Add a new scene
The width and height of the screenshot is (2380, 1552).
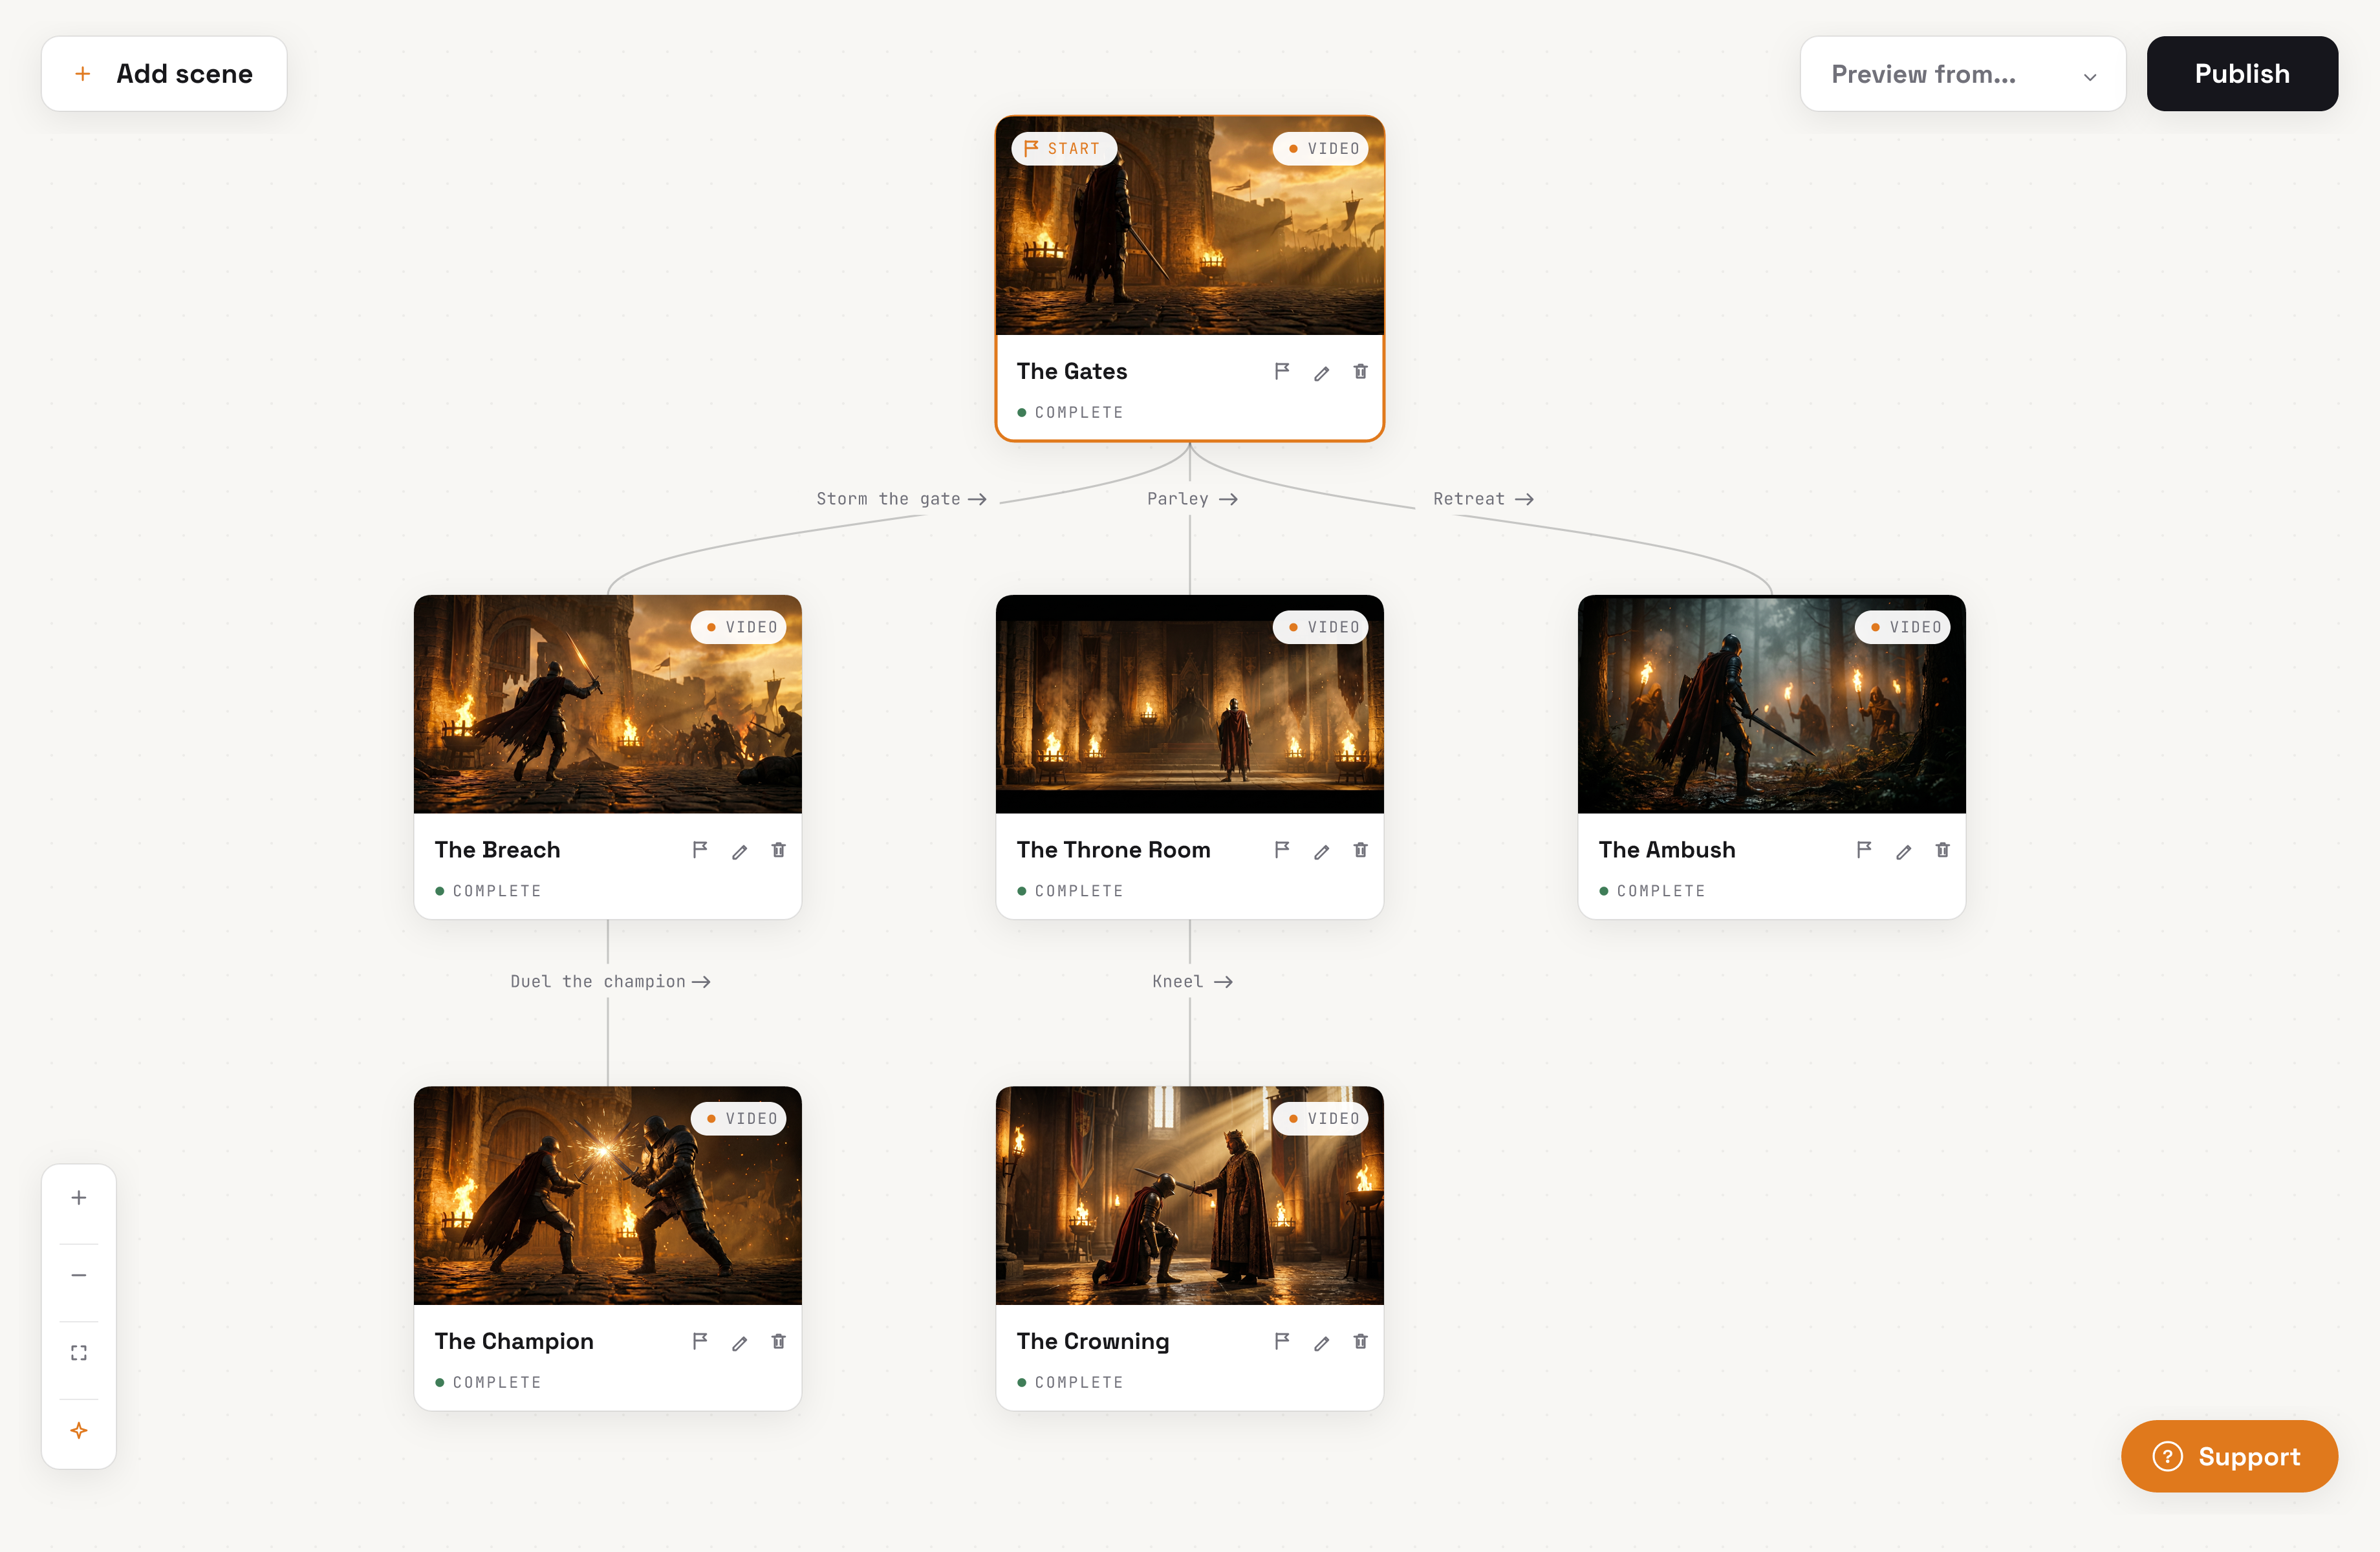coord(164,74)
